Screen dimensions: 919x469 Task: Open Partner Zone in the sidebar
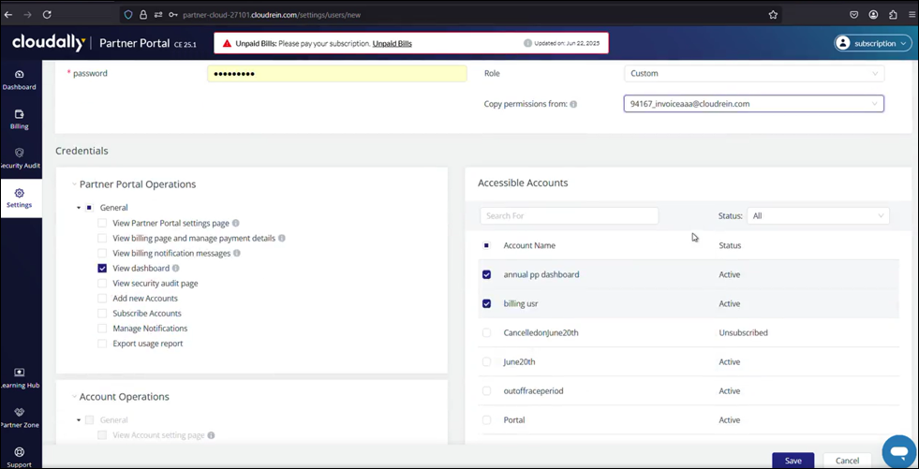pos(20,418)
